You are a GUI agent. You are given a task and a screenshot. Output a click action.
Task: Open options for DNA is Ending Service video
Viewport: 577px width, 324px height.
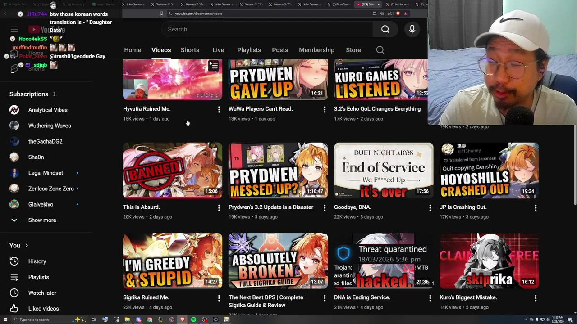click(x=430, y=298)
